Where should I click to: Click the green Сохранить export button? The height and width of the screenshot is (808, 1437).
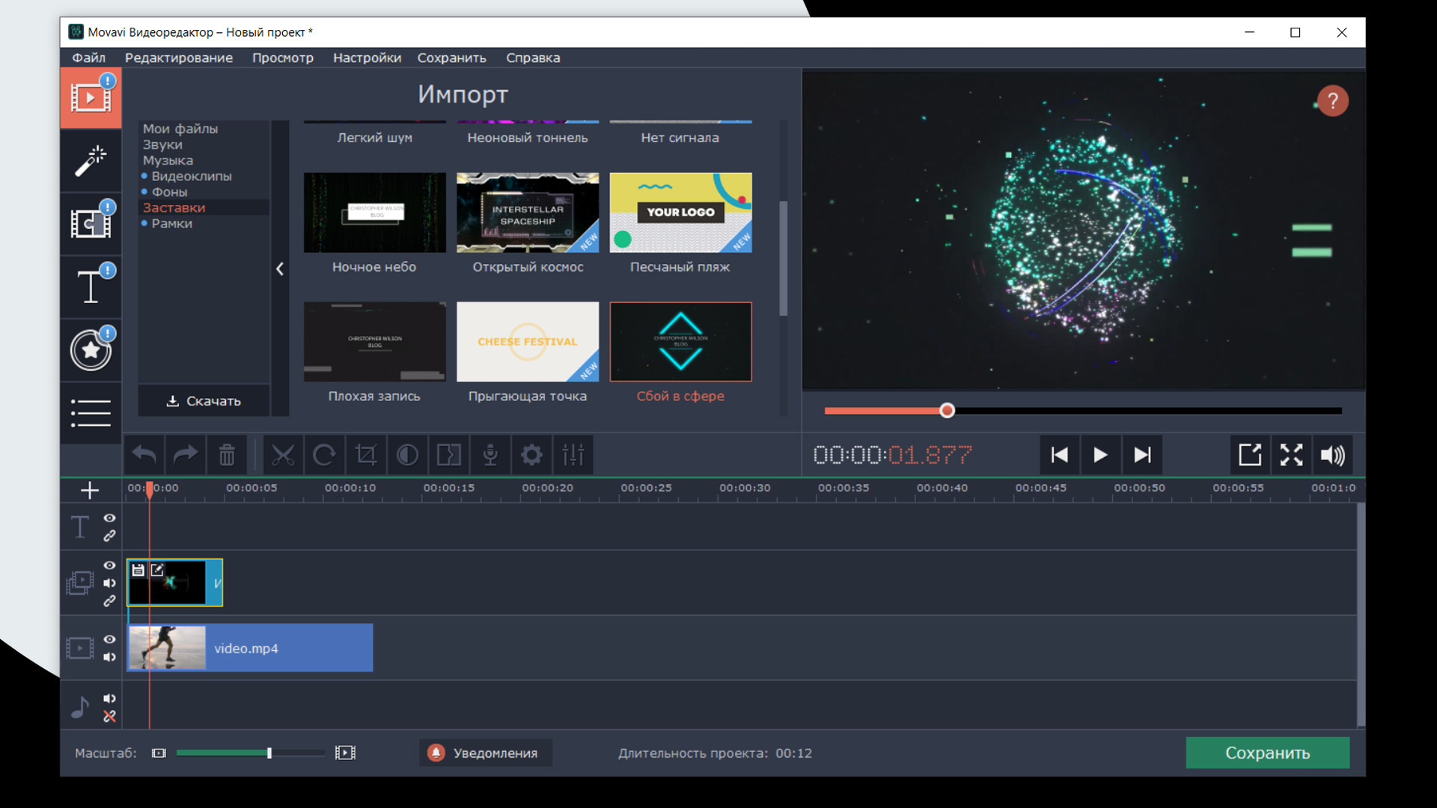pyautogui.click(x=1267, y=753)
